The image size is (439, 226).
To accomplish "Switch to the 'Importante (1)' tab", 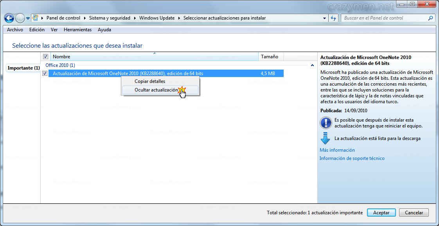I will point(24,68).
